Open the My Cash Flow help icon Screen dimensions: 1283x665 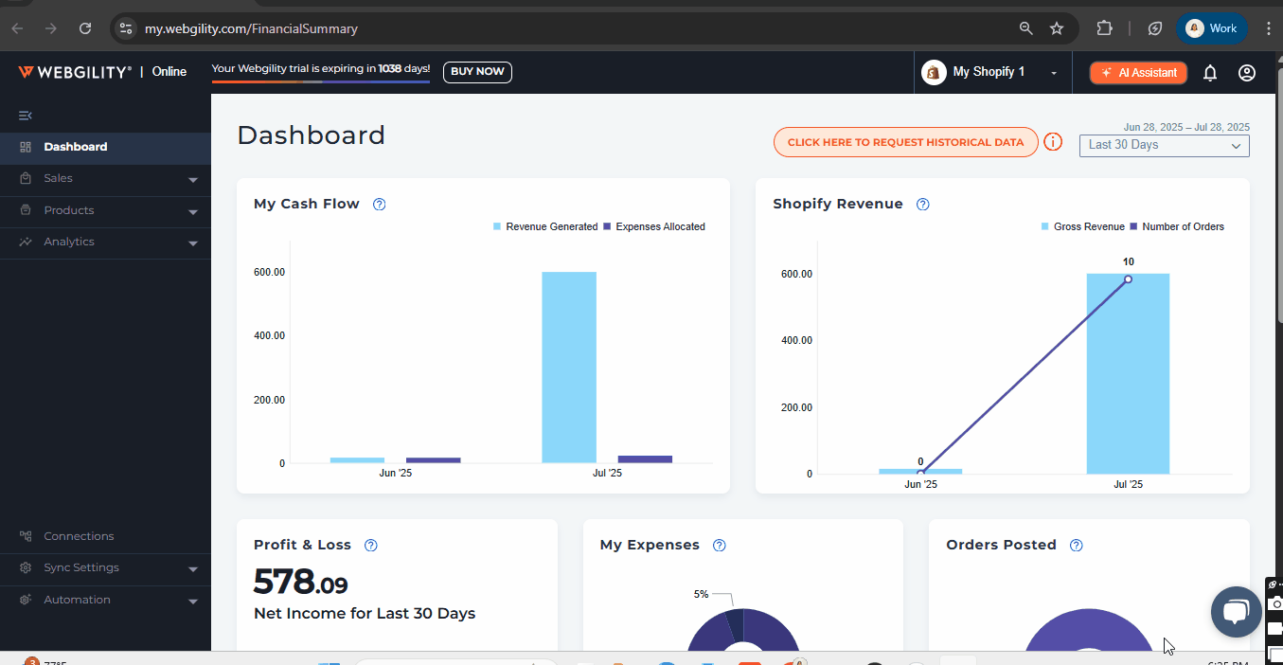[380, 204]
